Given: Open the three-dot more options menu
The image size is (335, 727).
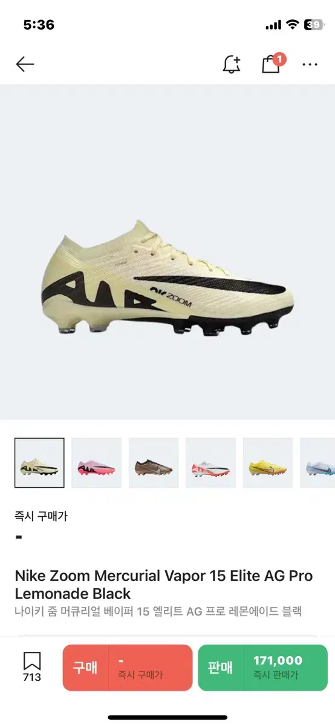Looking at the screenshot, I should click(x=310, y=64).
